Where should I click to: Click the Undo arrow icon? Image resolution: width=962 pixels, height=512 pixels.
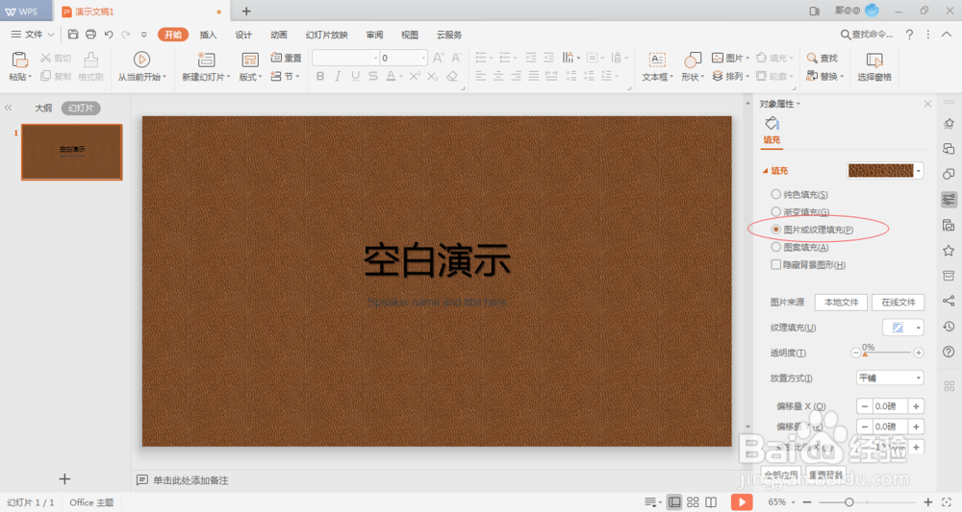coord(109,35)
